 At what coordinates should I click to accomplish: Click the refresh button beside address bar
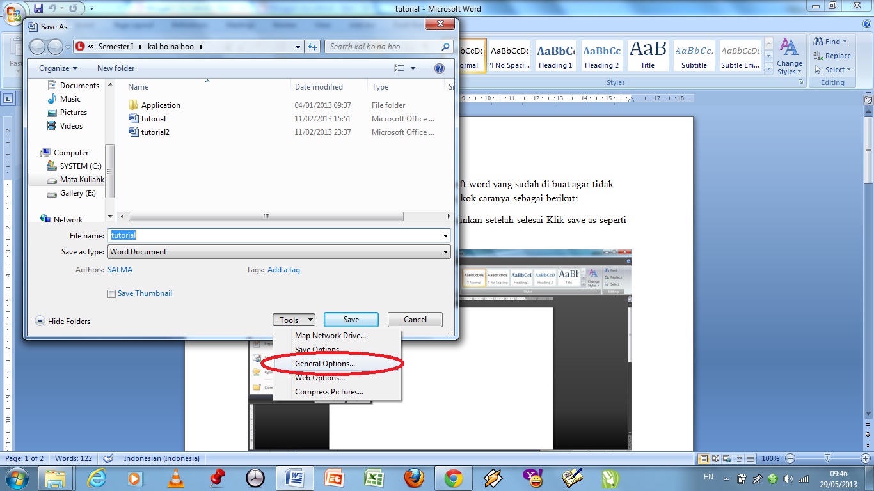coord(312,47)
